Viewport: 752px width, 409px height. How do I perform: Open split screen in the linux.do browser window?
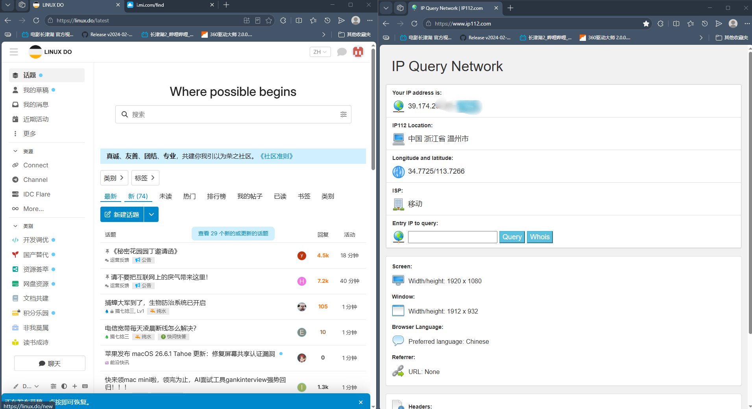point(299,20)
